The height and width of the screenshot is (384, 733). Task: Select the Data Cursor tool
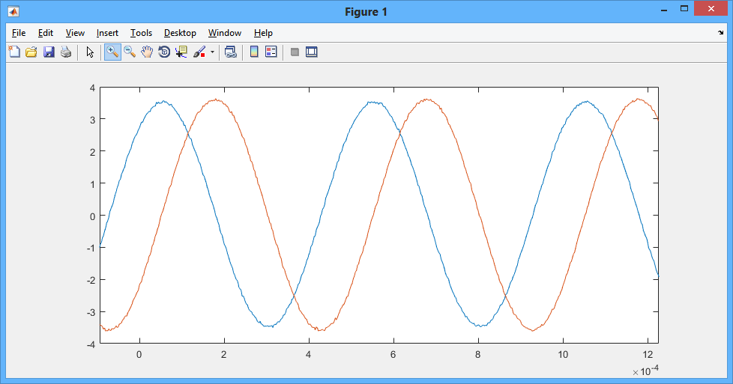coord(181,52)
